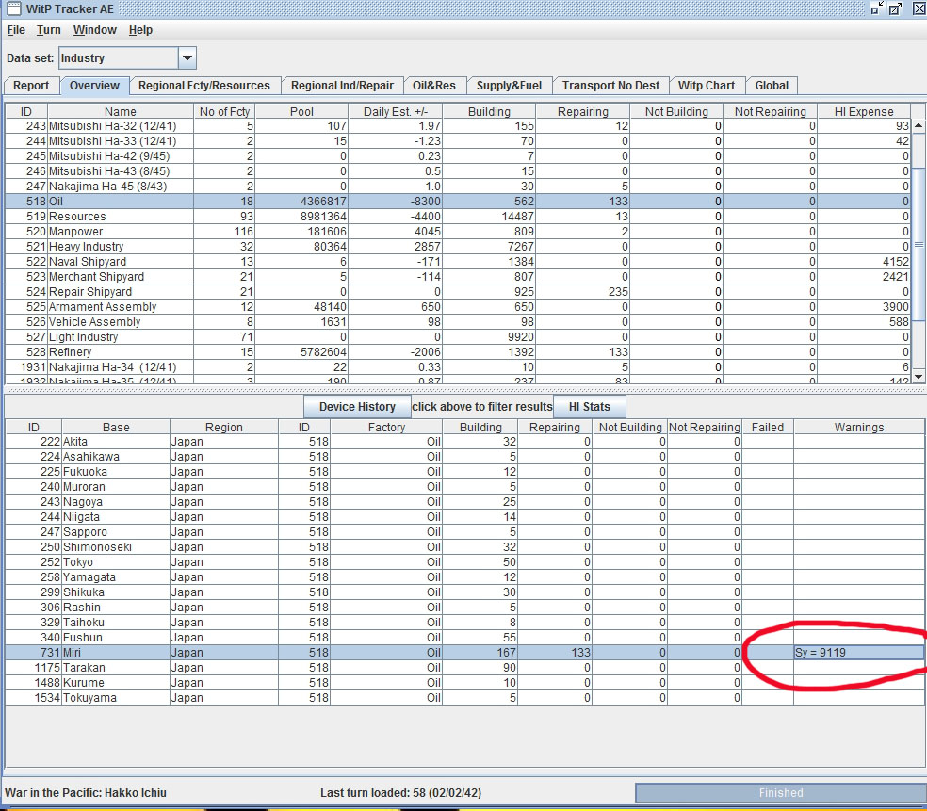Switch to the Supply&Fuel tab
This screenshot has height=811, width=927.
[x=509, y=86]
